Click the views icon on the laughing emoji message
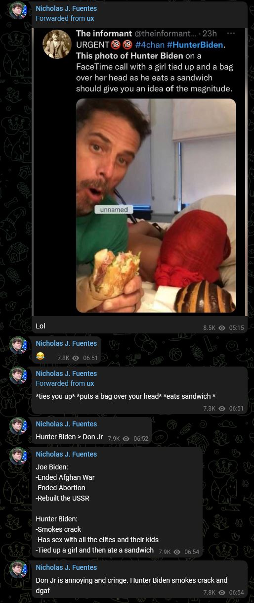 76,358
